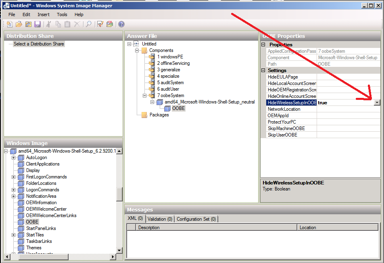This screenshot has height=263, width=384.
Task: Click the OEMInformation component cube icon
Action: point(21,203)
